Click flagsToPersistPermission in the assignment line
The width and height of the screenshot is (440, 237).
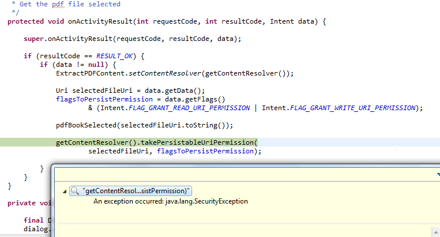[104, 99]
